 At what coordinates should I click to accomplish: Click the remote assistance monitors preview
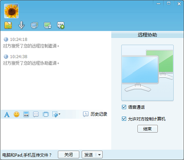tap(147, 73)
